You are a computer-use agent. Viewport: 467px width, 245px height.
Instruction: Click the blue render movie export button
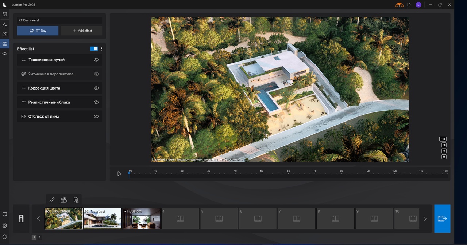click(x=442, y=218)
